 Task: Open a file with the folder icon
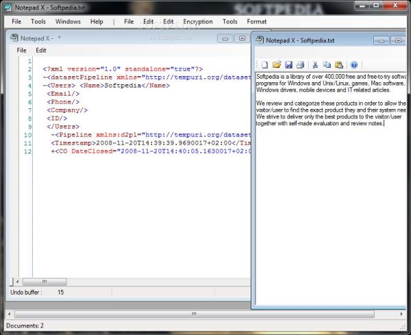[x=277, y=64]
